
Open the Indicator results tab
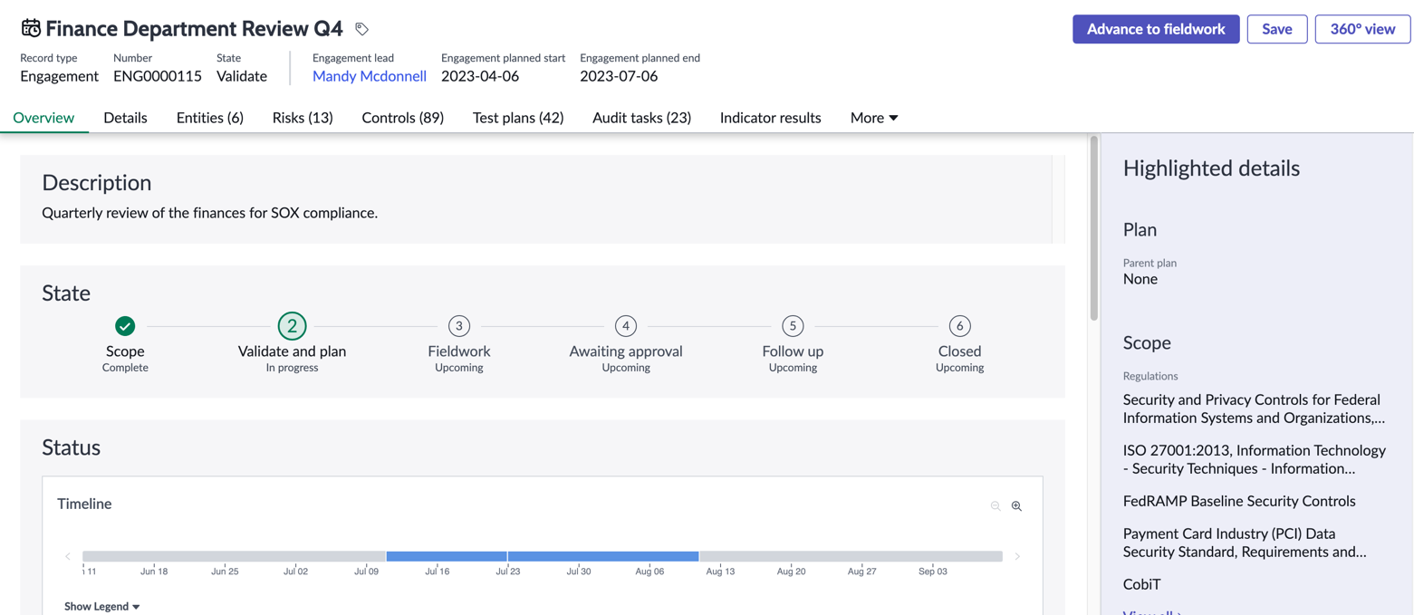tap(770, 118)
